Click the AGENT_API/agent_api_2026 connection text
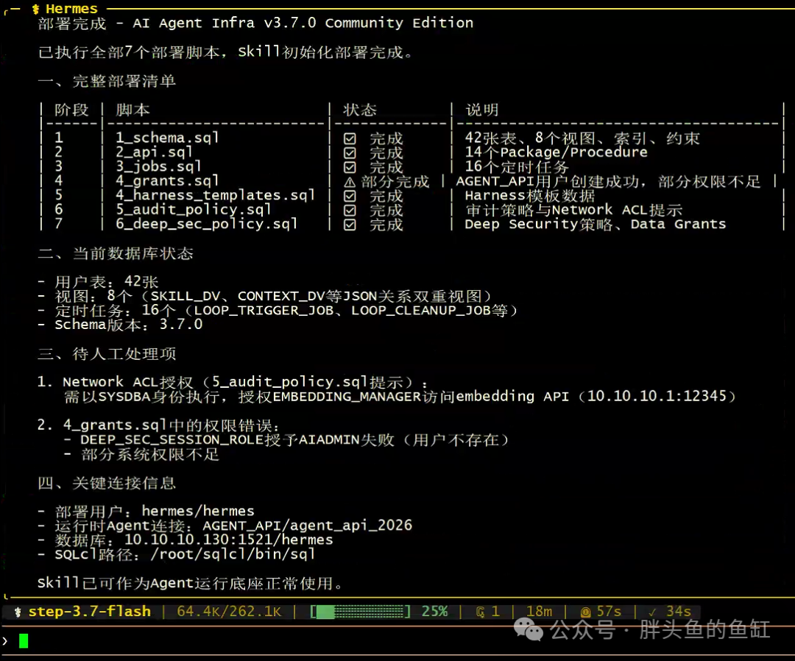This screenshot has height=661, width=795. coord(307,526)
